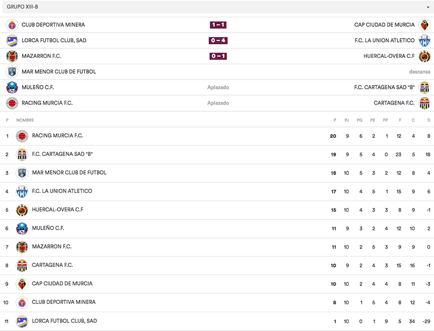
Task: Click the NOMBRE column header
Action: (x=25, y=120)
